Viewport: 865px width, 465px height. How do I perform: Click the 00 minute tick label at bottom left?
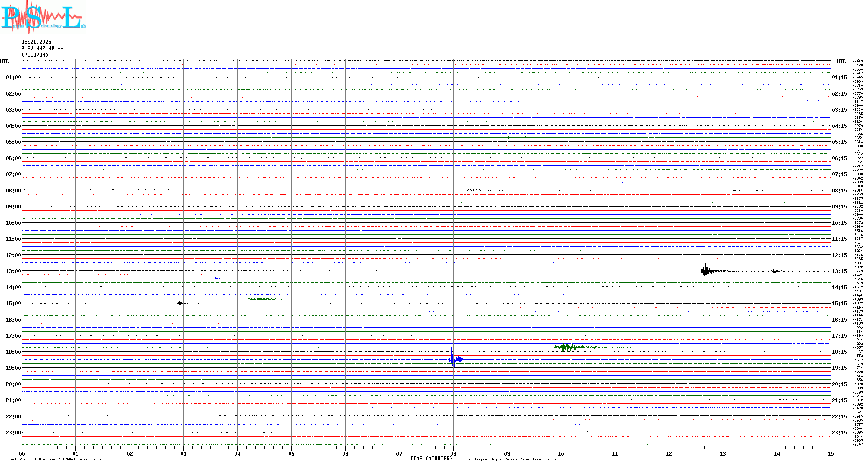click(22, 453)
